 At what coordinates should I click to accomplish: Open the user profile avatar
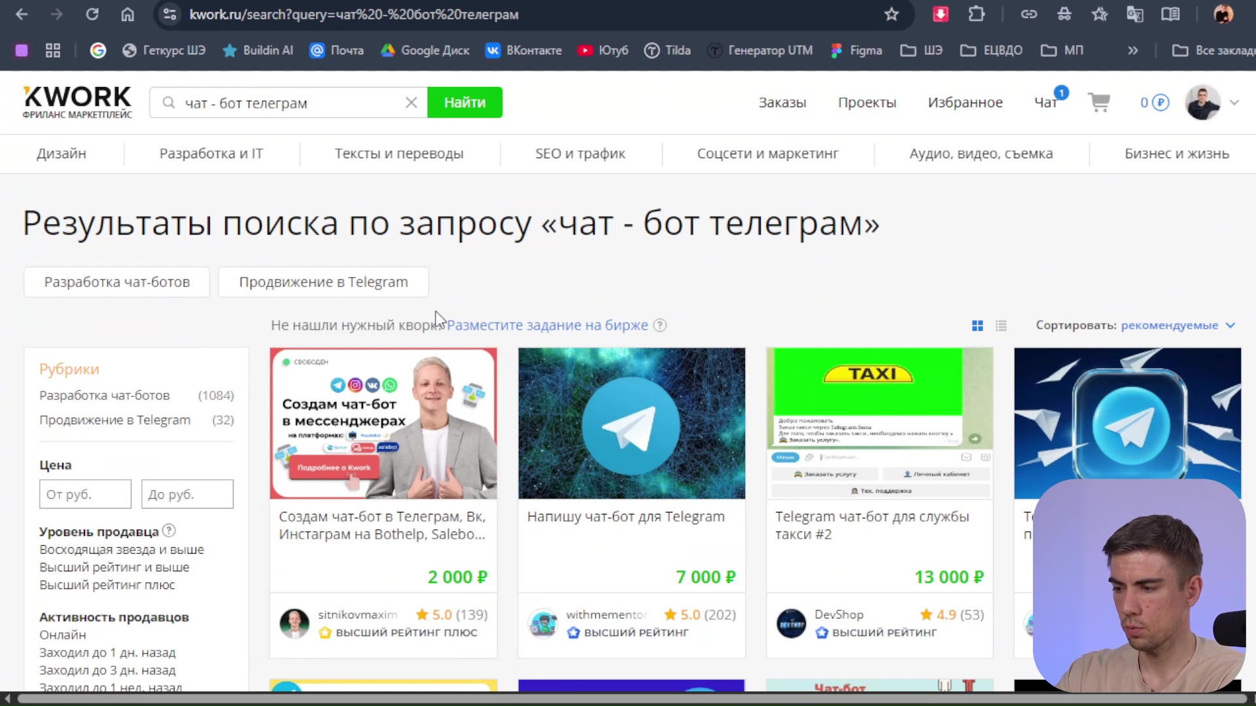[1202, 103]
